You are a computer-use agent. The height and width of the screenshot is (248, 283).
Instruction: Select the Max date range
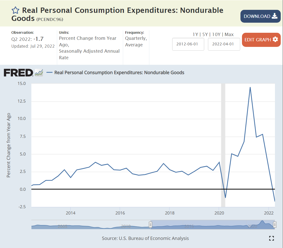pyautogui.click(x=229, y=35)
